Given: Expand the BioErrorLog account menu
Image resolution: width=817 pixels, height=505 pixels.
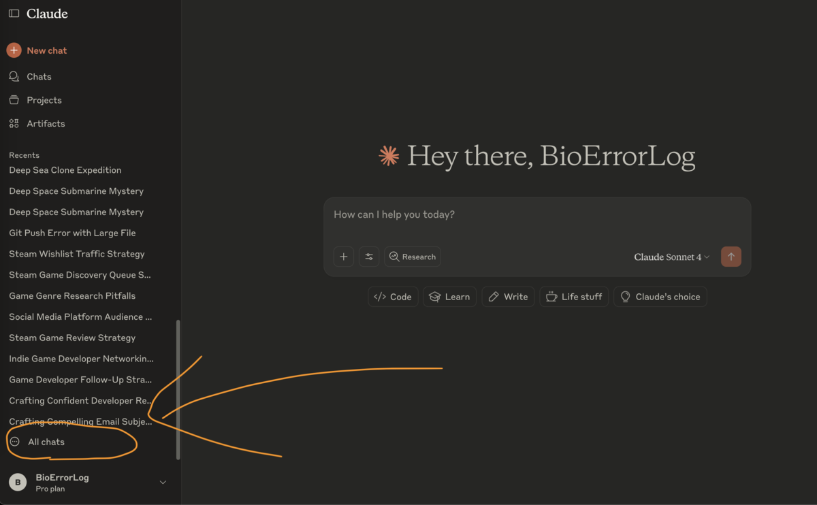Looking at the screenshot, I should (x=89, y=482).
